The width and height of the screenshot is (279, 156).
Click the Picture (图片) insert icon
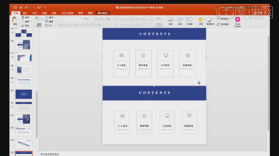[x=170, y=19]
